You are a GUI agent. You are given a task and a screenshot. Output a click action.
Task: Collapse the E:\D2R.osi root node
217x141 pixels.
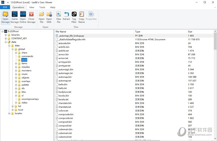tap(3, 31)
